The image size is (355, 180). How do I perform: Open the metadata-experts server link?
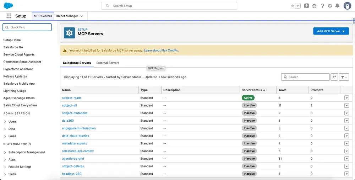pos(75,143)
